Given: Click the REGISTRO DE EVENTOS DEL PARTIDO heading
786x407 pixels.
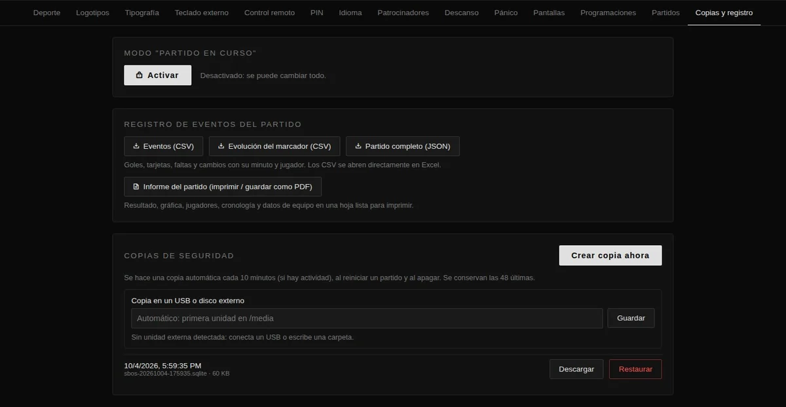Looking at the screenshot, I should [x=213, y=124].
